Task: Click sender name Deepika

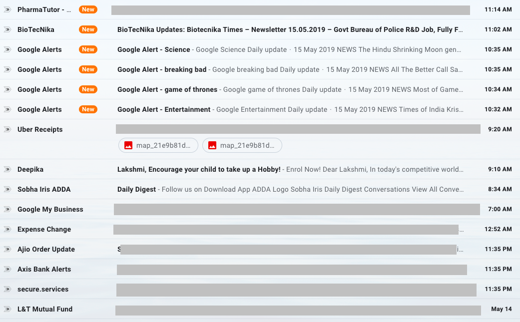Action: pos(30,169)
